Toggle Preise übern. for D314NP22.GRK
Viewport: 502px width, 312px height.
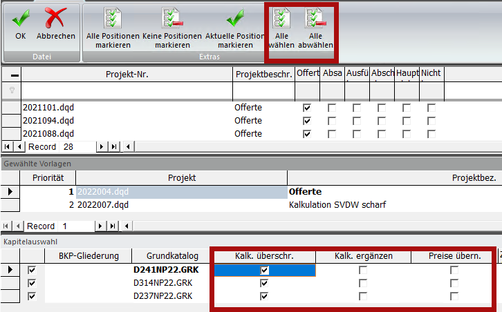pyautogui.click(x=454, y=284)
